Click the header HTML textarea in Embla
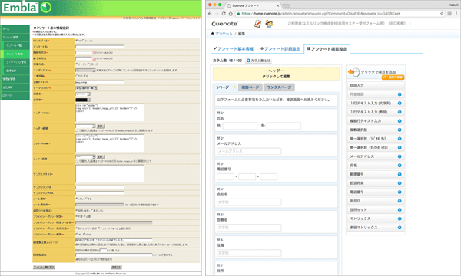 pyautogui.click(x=110, y=113)
